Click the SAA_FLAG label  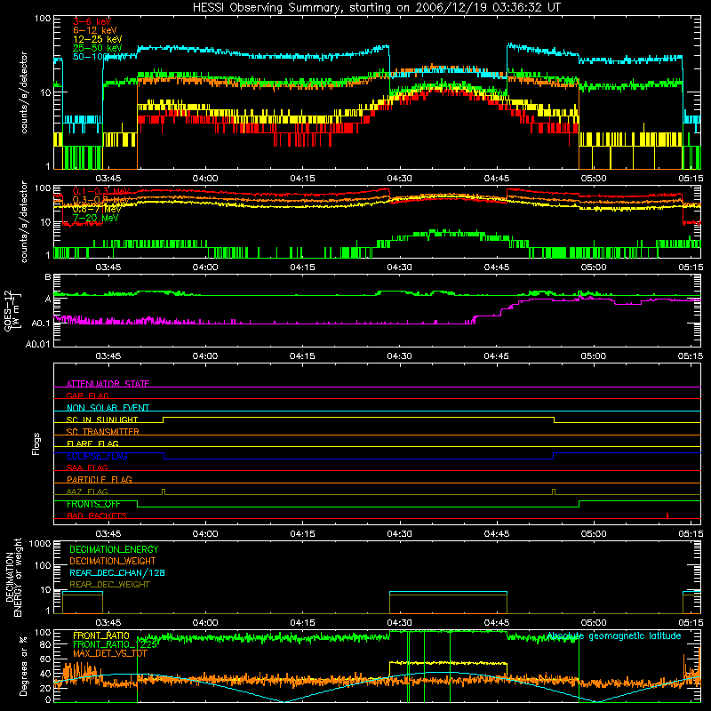coord(87,467)
